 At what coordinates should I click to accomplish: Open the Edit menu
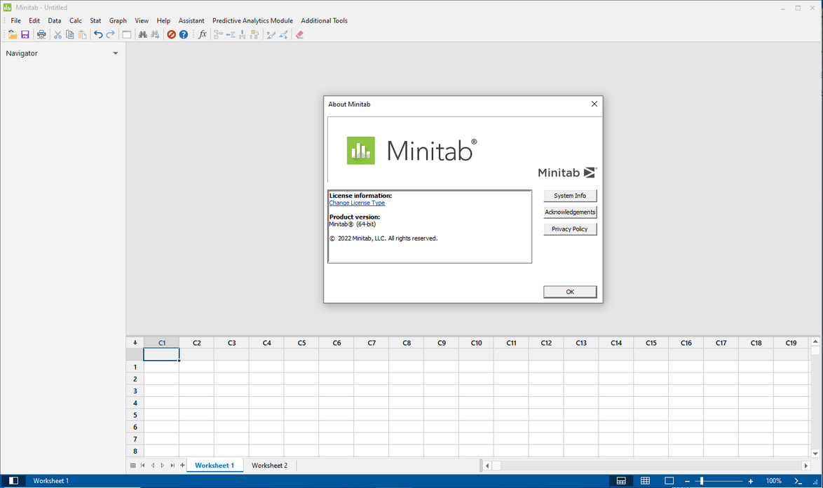[34, 20]
